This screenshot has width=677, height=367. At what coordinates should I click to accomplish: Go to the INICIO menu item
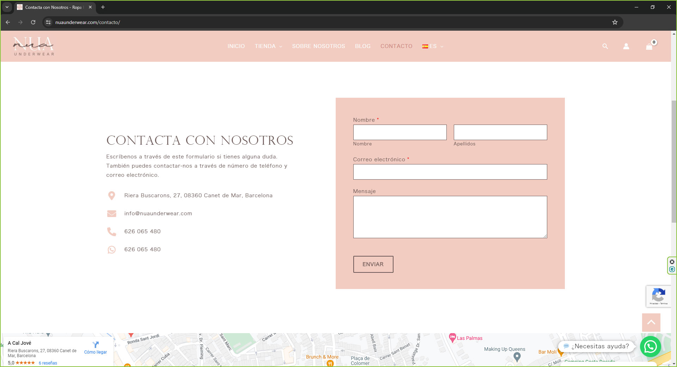pos(236,46)
